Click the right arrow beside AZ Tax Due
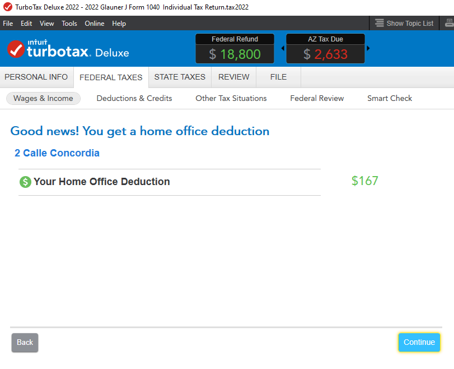454x369 pixels. (x=368, y=48)
